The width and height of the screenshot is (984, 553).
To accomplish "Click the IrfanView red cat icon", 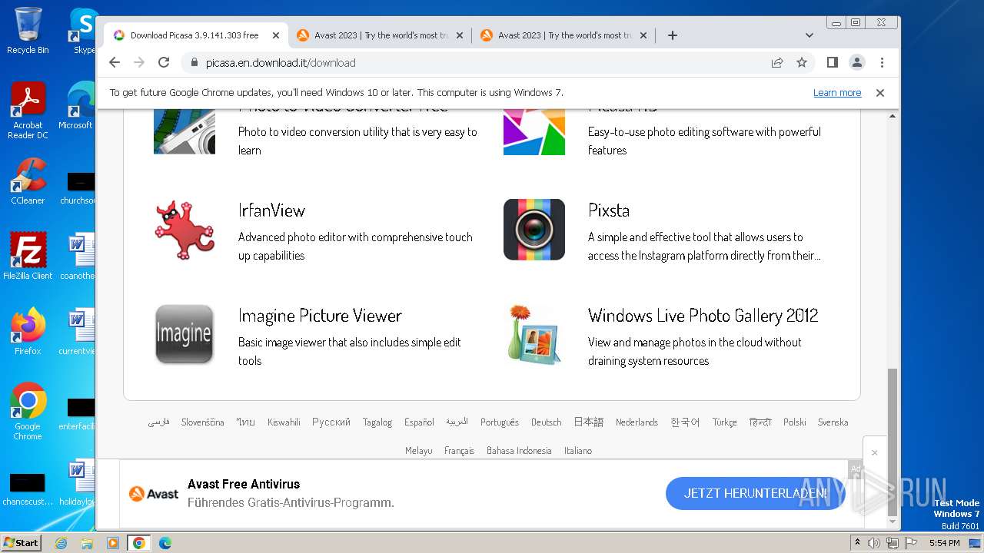I will (x=184, y=230).
